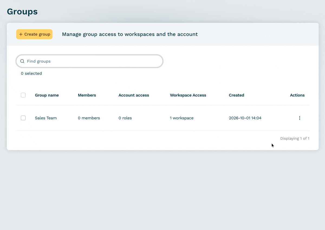
Task: Click the 0 selected counter text
Action: pos(31,74)
